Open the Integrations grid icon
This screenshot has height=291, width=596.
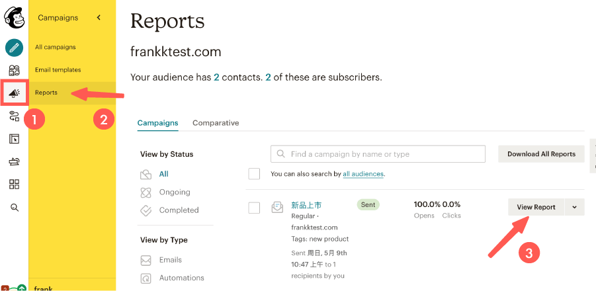14,184
